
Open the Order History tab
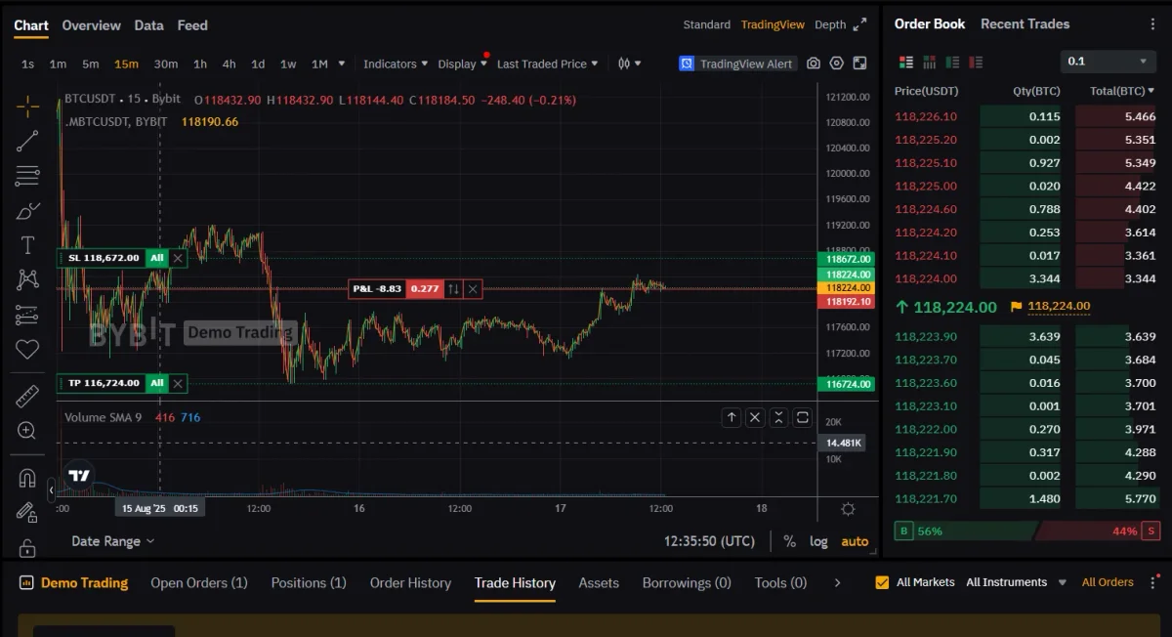click(410, 583)
